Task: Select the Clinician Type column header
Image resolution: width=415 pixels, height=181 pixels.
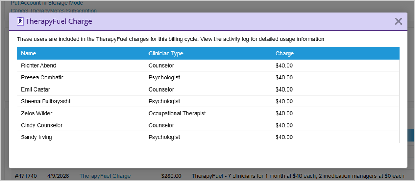Action: (166, 53)
